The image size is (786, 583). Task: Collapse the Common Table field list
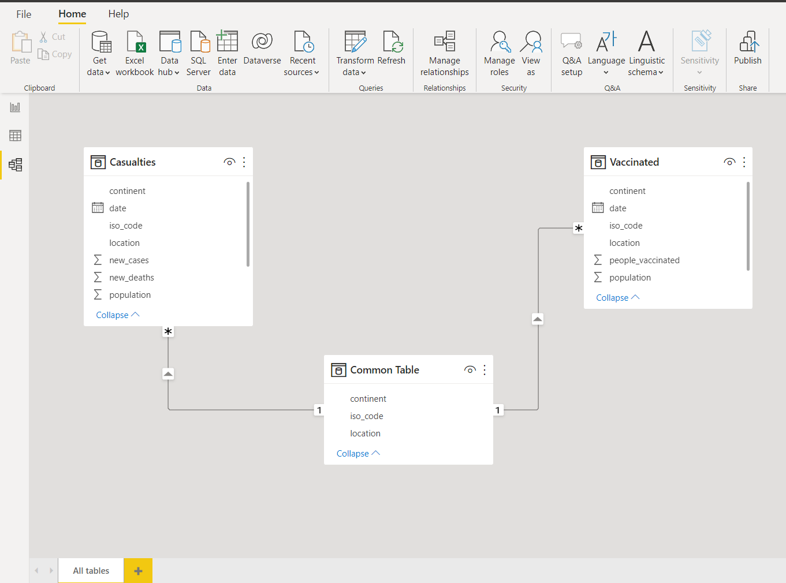pos(357,453)
